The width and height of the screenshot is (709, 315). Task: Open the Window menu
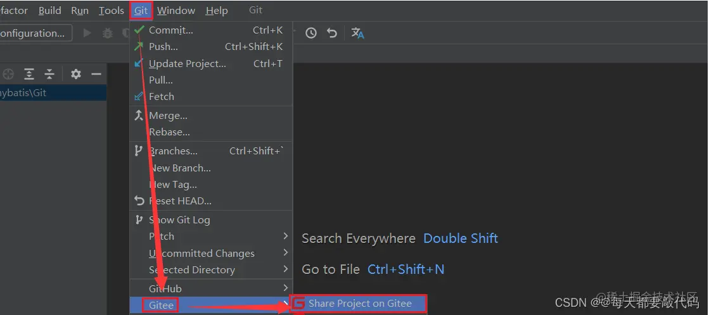[x=176, y=10]
